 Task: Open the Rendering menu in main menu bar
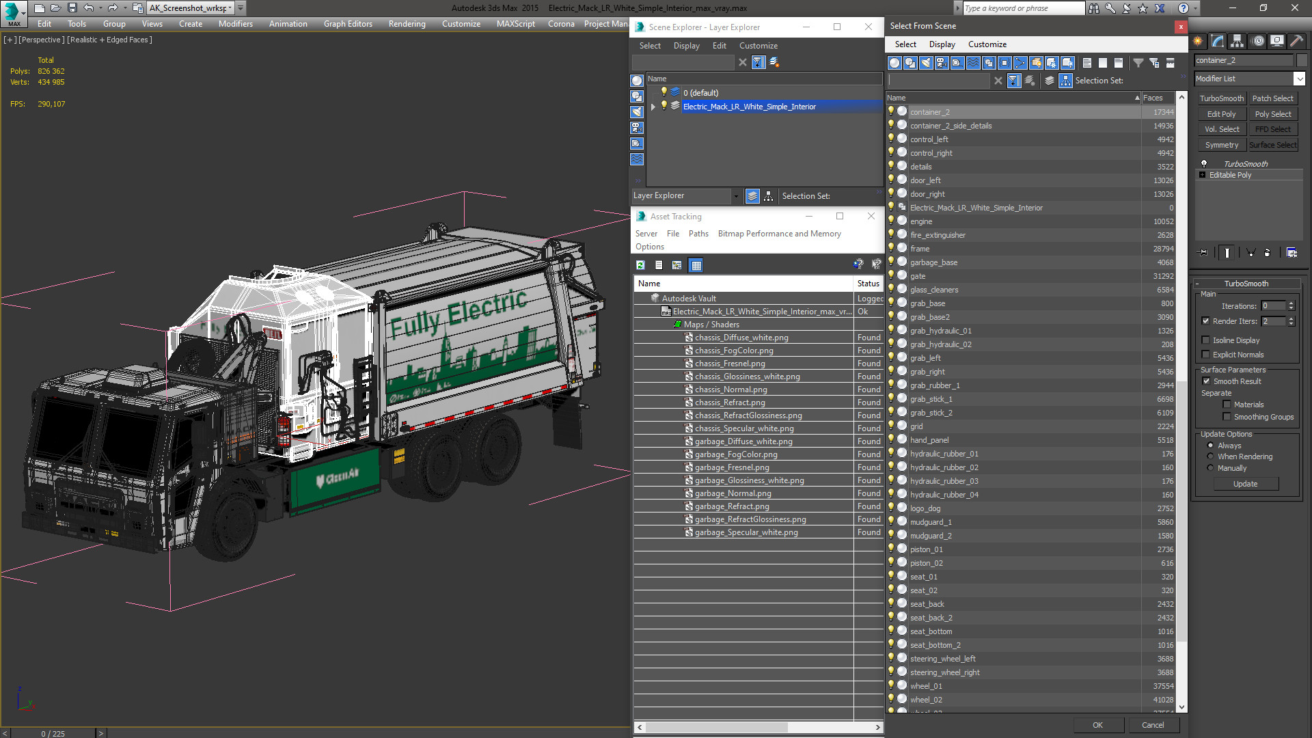tap(407, 24)
